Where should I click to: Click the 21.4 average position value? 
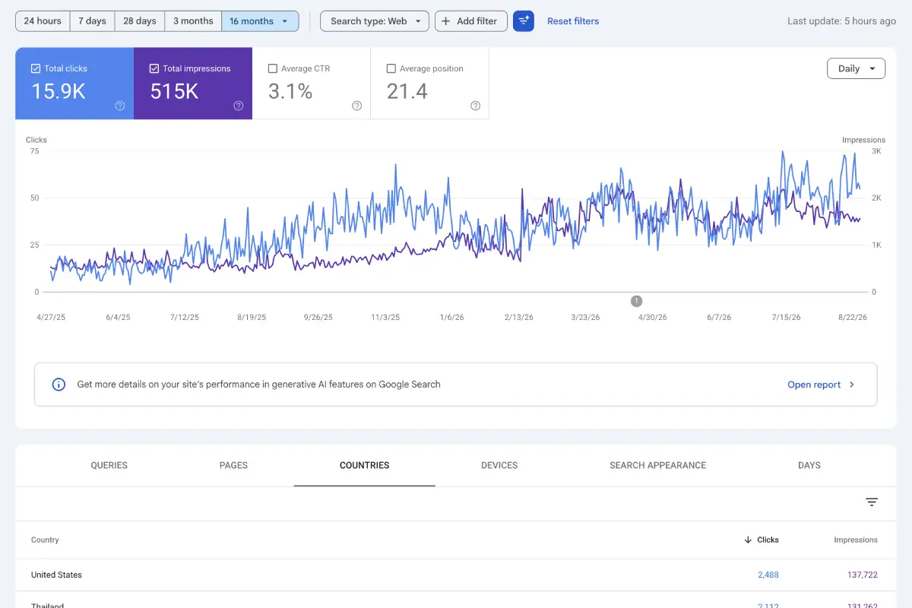coord(407,91)
